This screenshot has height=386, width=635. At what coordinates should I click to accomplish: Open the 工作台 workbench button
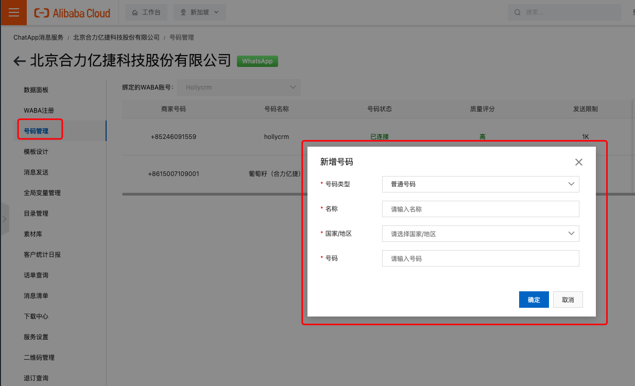[146, 12]
